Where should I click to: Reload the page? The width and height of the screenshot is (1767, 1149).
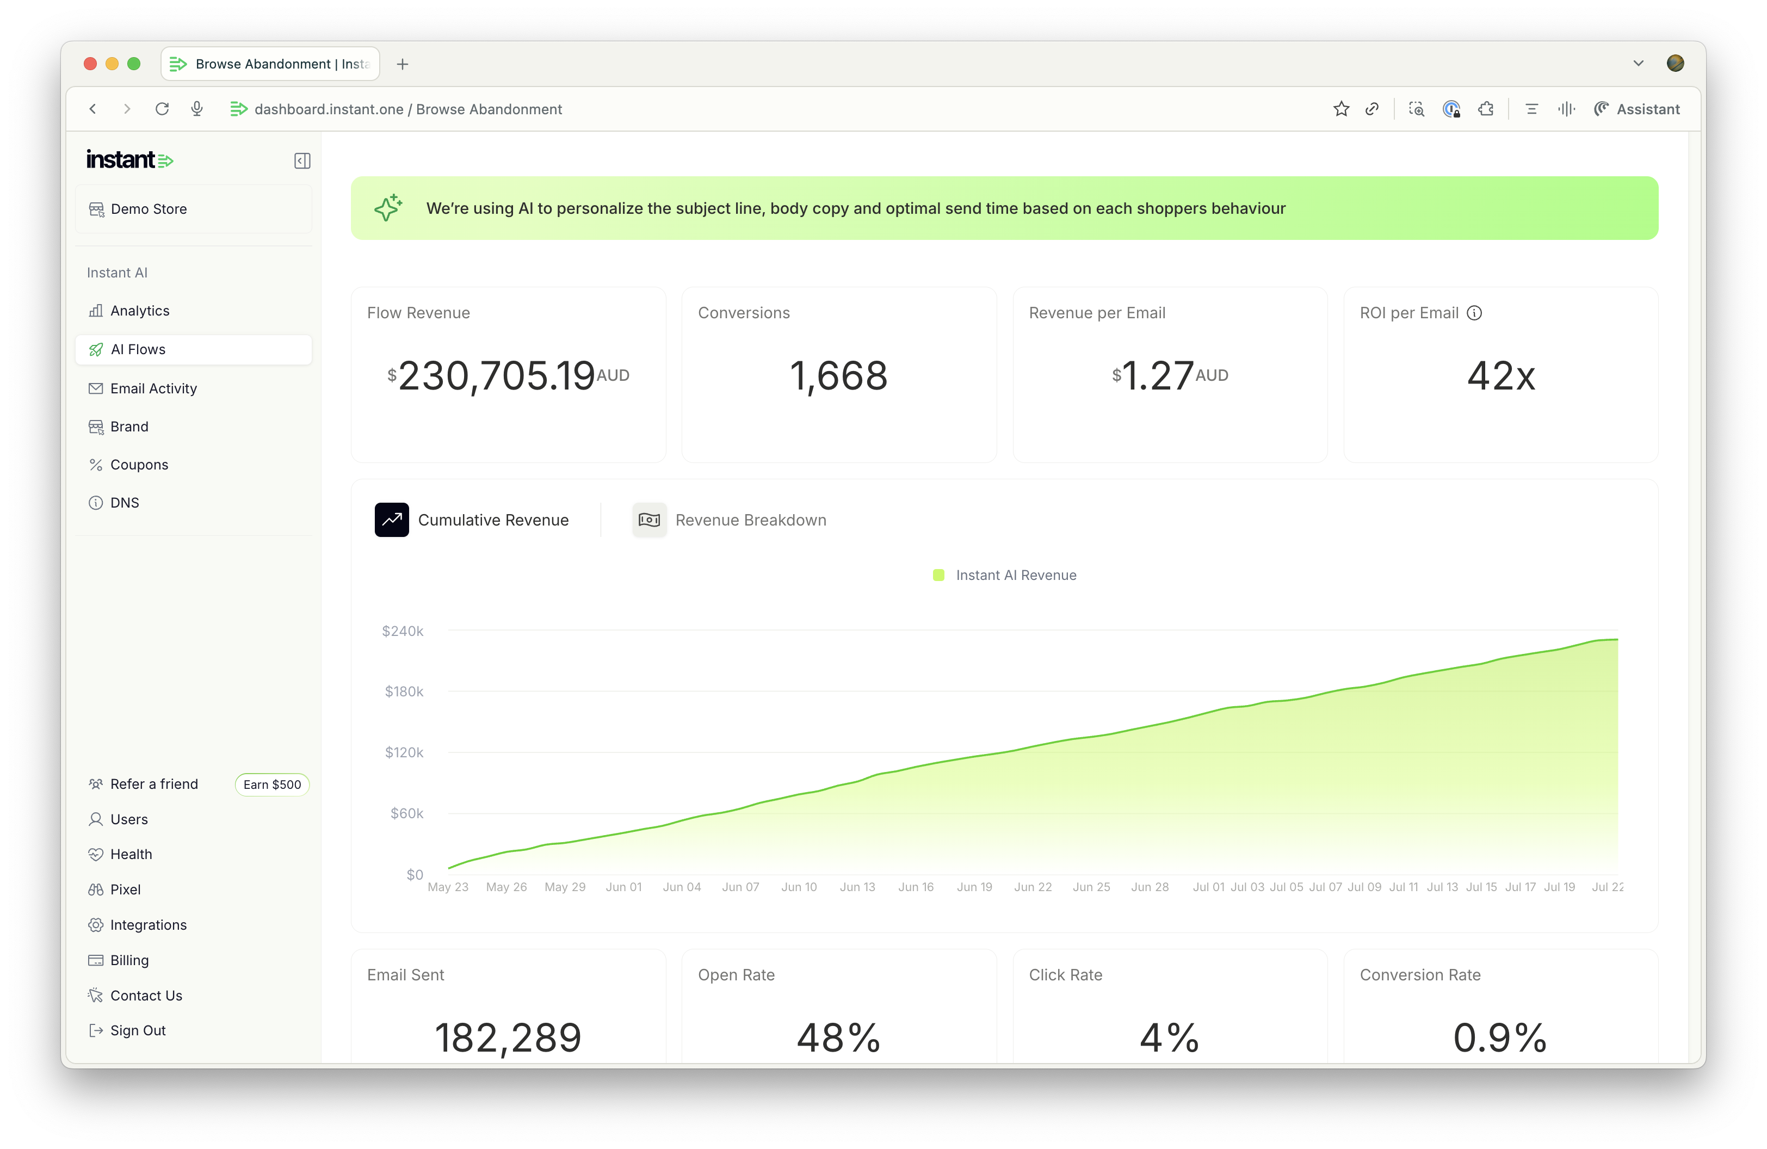(x=162, y=109)
